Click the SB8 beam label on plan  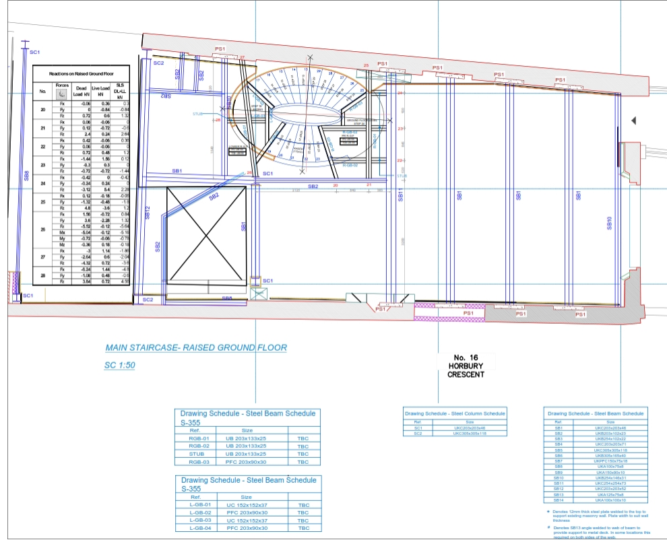click(x=27, y=176)
